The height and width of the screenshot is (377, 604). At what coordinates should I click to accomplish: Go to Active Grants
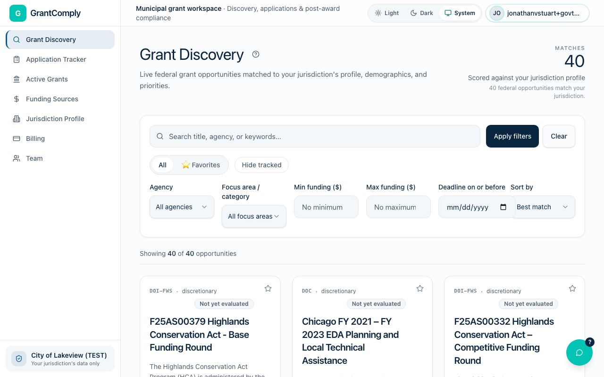[x=60, y=79]
